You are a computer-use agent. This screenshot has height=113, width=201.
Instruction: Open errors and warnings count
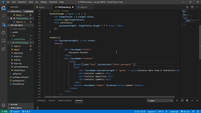[x=26, y=111]
